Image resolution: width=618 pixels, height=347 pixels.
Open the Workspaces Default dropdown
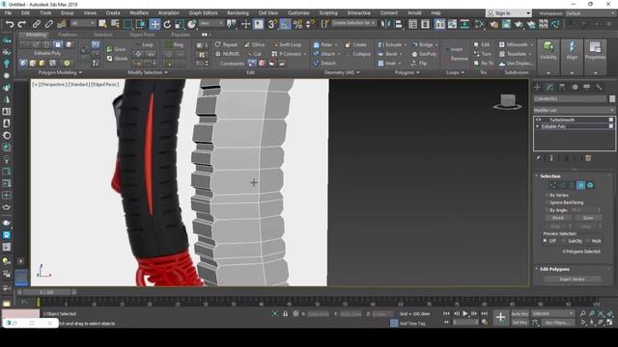pos(590,13)
